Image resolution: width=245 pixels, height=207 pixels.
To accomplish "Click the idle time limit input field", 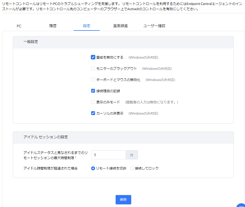I will coord(108,155).
